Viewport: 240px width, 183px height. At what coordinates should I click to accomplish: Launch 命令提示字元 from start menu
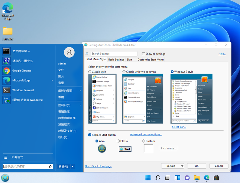click(28, 51)
